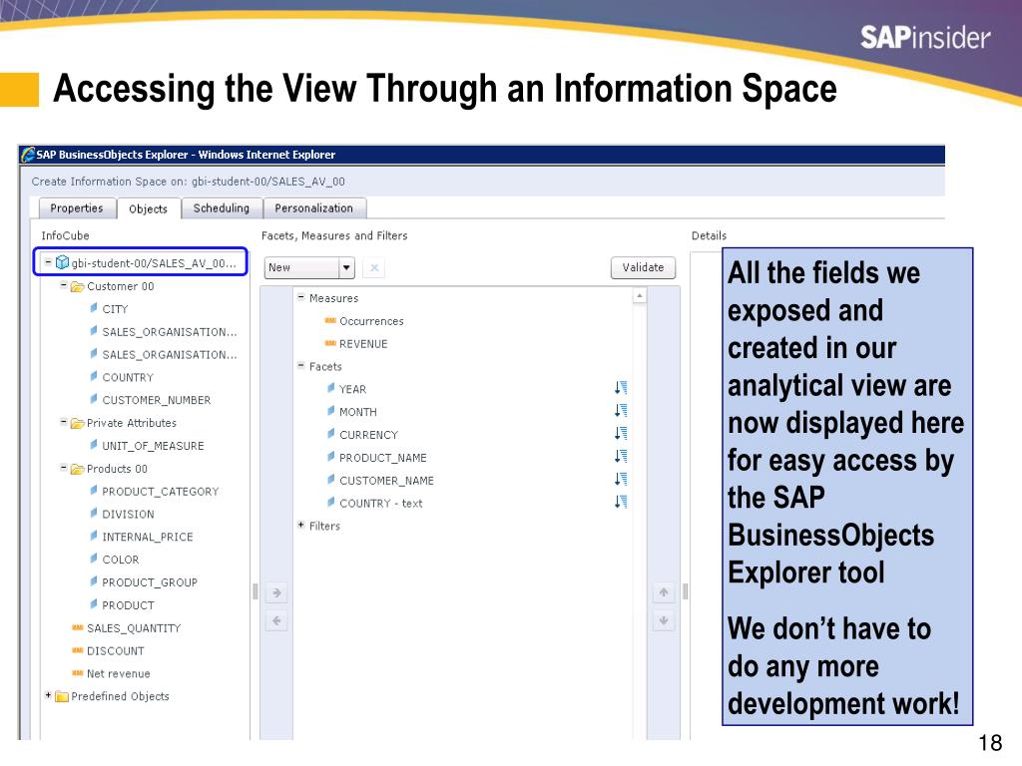Click the sort icon for CURRENCY facet
Image resolution: width=1022 pixels, height=766 pixels.
click(x=621, y=434)
